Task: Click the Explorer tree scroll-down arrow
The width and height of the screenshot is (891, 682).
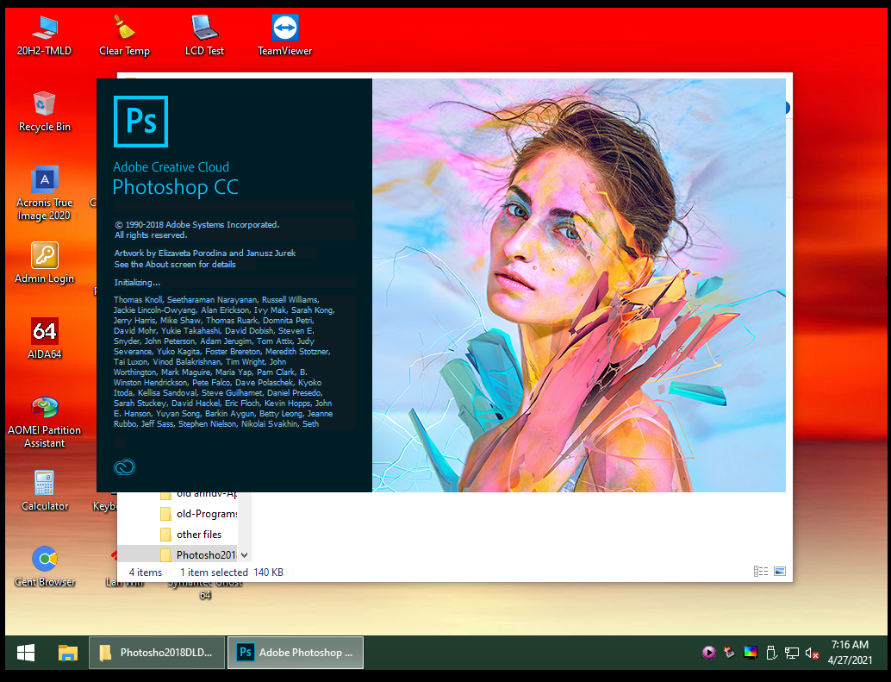Action: [x=245, y=555]
